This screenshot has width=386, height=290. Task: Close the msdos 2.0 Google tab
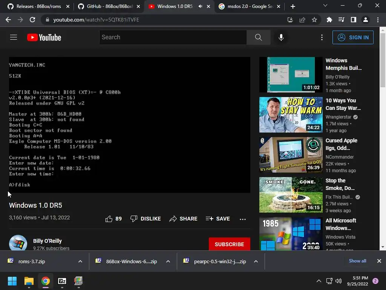tap(279, 6)
